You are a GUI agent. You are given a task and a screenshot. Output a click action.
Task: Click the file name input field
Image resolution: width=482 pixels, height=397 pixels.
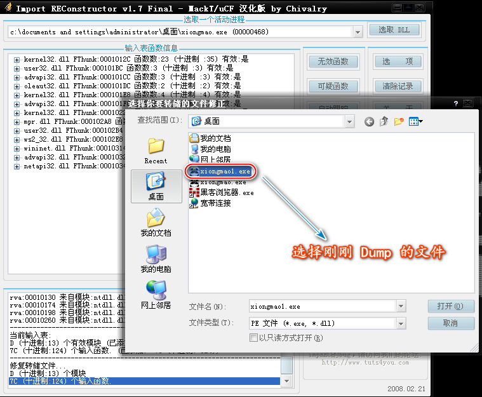tap(322, 306)
